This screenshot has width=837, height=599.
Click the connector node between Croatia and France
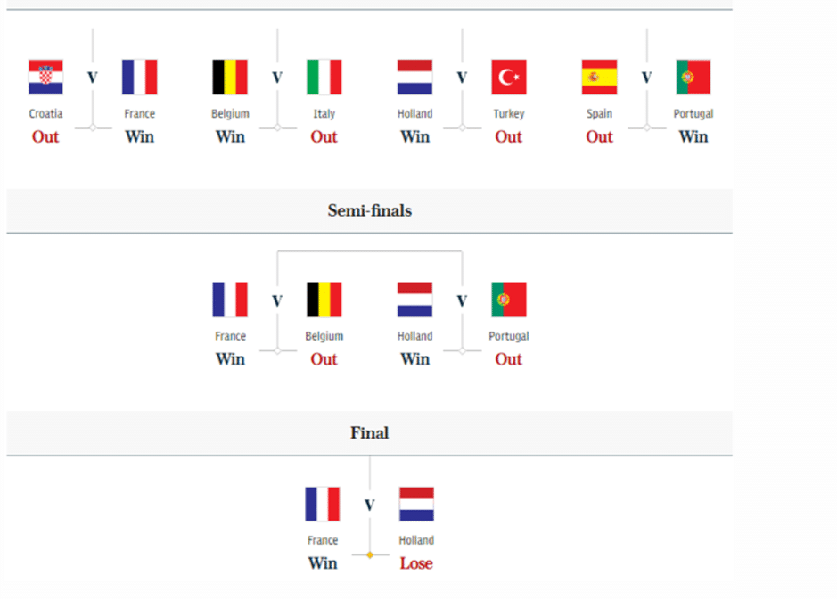93,128
